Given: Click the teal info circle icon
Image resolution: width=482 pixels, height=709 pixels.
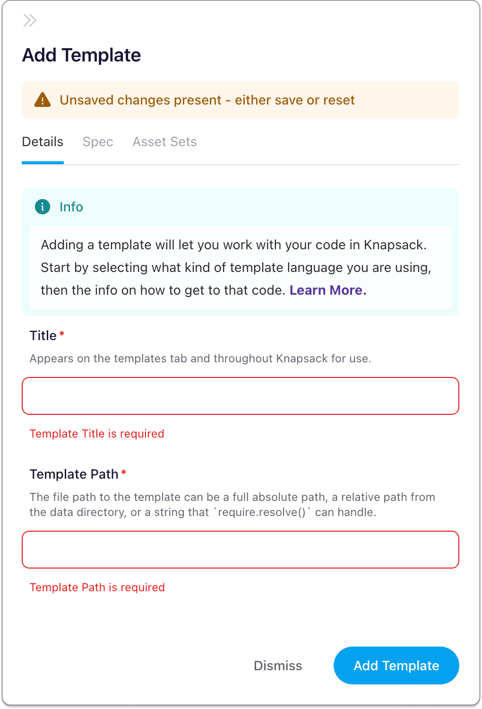Looking at the screenshot, I should pyautogui.click(x=43, y=207).
